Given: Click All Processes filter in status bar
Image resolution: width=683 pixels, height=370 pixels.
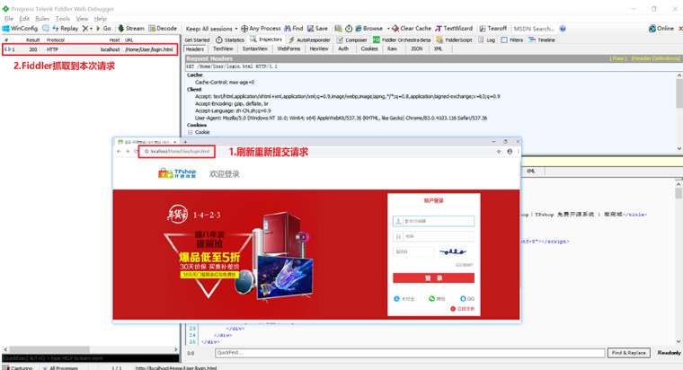Looking at the screenshot, I should [60, 368].
